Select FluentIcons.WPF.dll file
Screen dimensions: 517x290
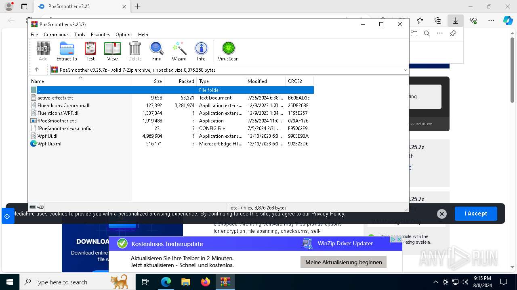pyautogui.click(x=59, y=113)
